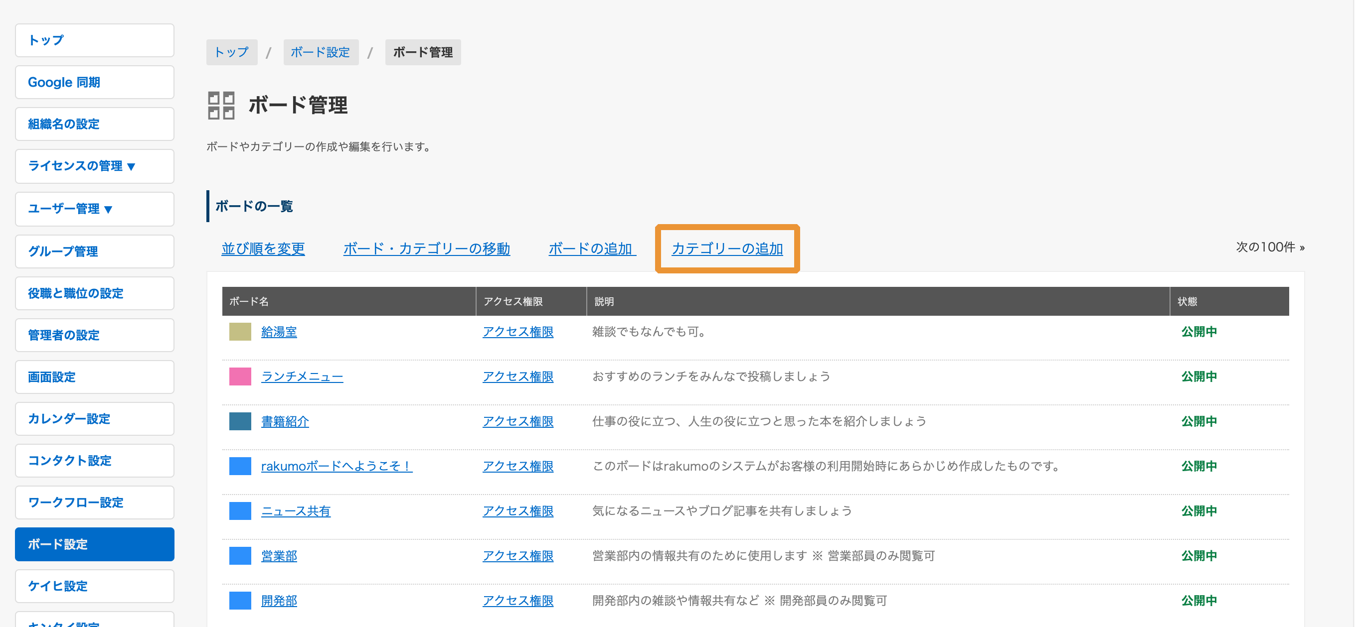This screenshot has width=1355, height=627.
Task: Open カレンダー設定 in the sidebar
Action: [95, 419]
